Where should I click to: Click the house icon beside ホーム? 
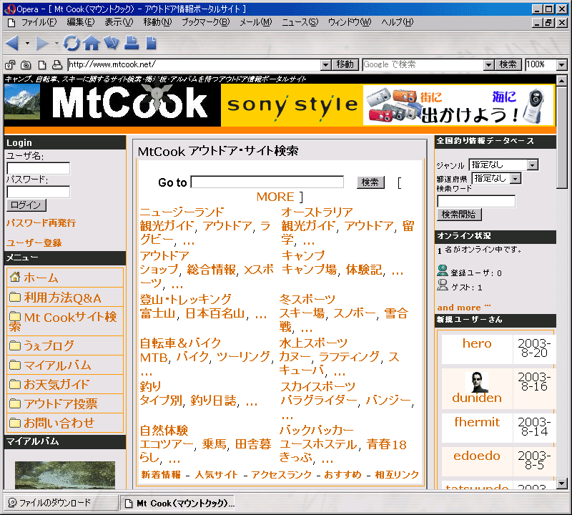coord(15,277)
